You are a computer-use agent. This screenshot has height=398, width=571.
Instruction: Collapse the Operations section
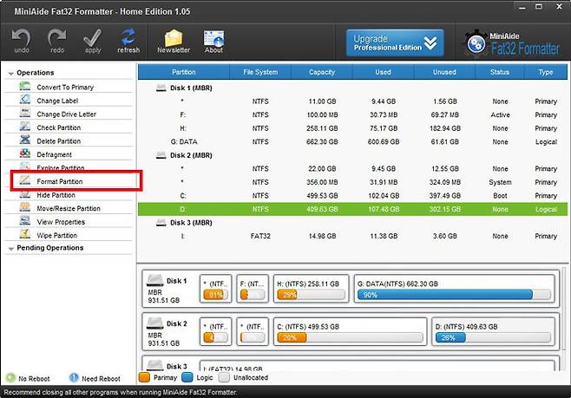(10, 73)
